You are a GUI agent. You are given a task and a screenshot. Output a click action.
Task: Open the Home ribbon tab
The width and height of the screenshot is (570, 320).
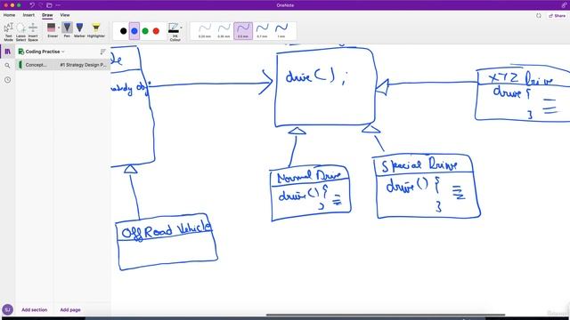[10, 15]
